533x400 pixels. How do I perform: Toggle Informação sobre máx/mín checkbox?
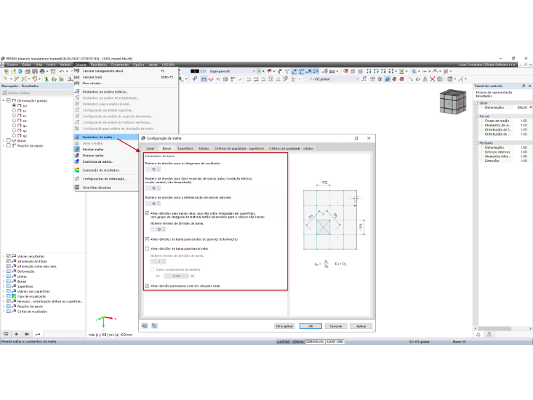[8, 267]
